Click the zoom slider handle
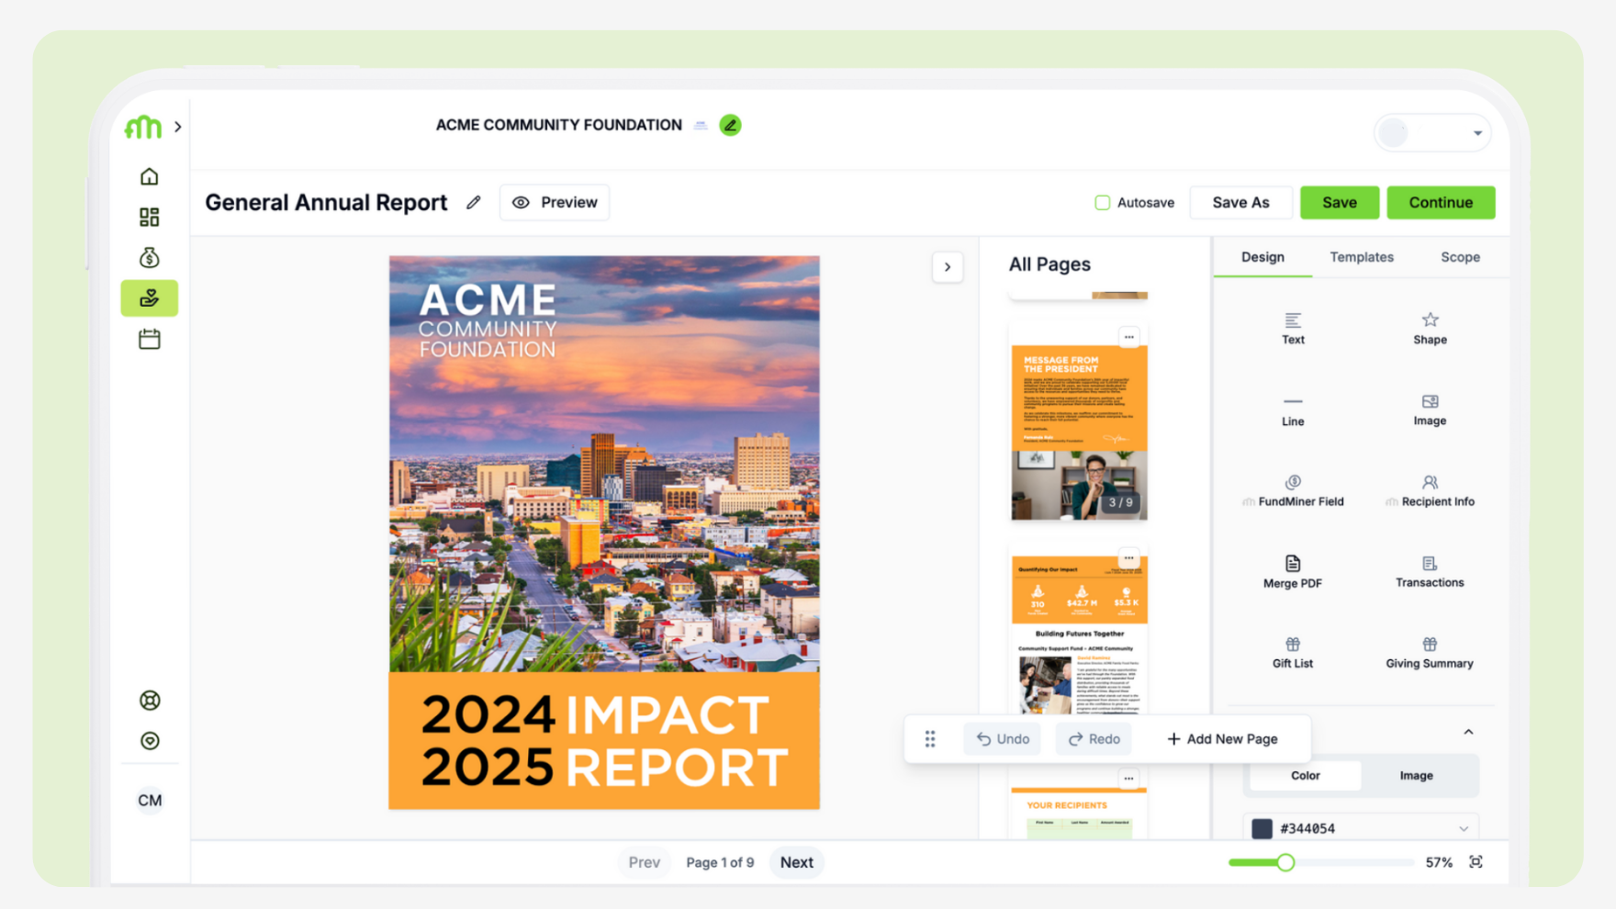1616x909 pixels. click(1285, 862)
